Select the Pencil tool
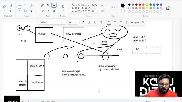 click(x=42, y=5)
